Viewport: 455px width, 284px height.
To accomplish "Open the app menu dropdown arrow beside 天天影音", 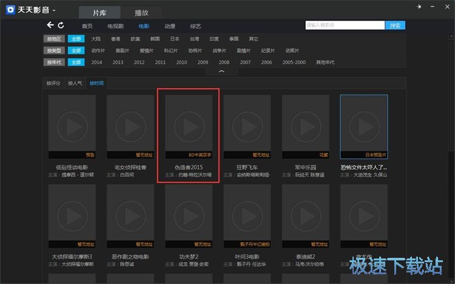I will 54,10.
